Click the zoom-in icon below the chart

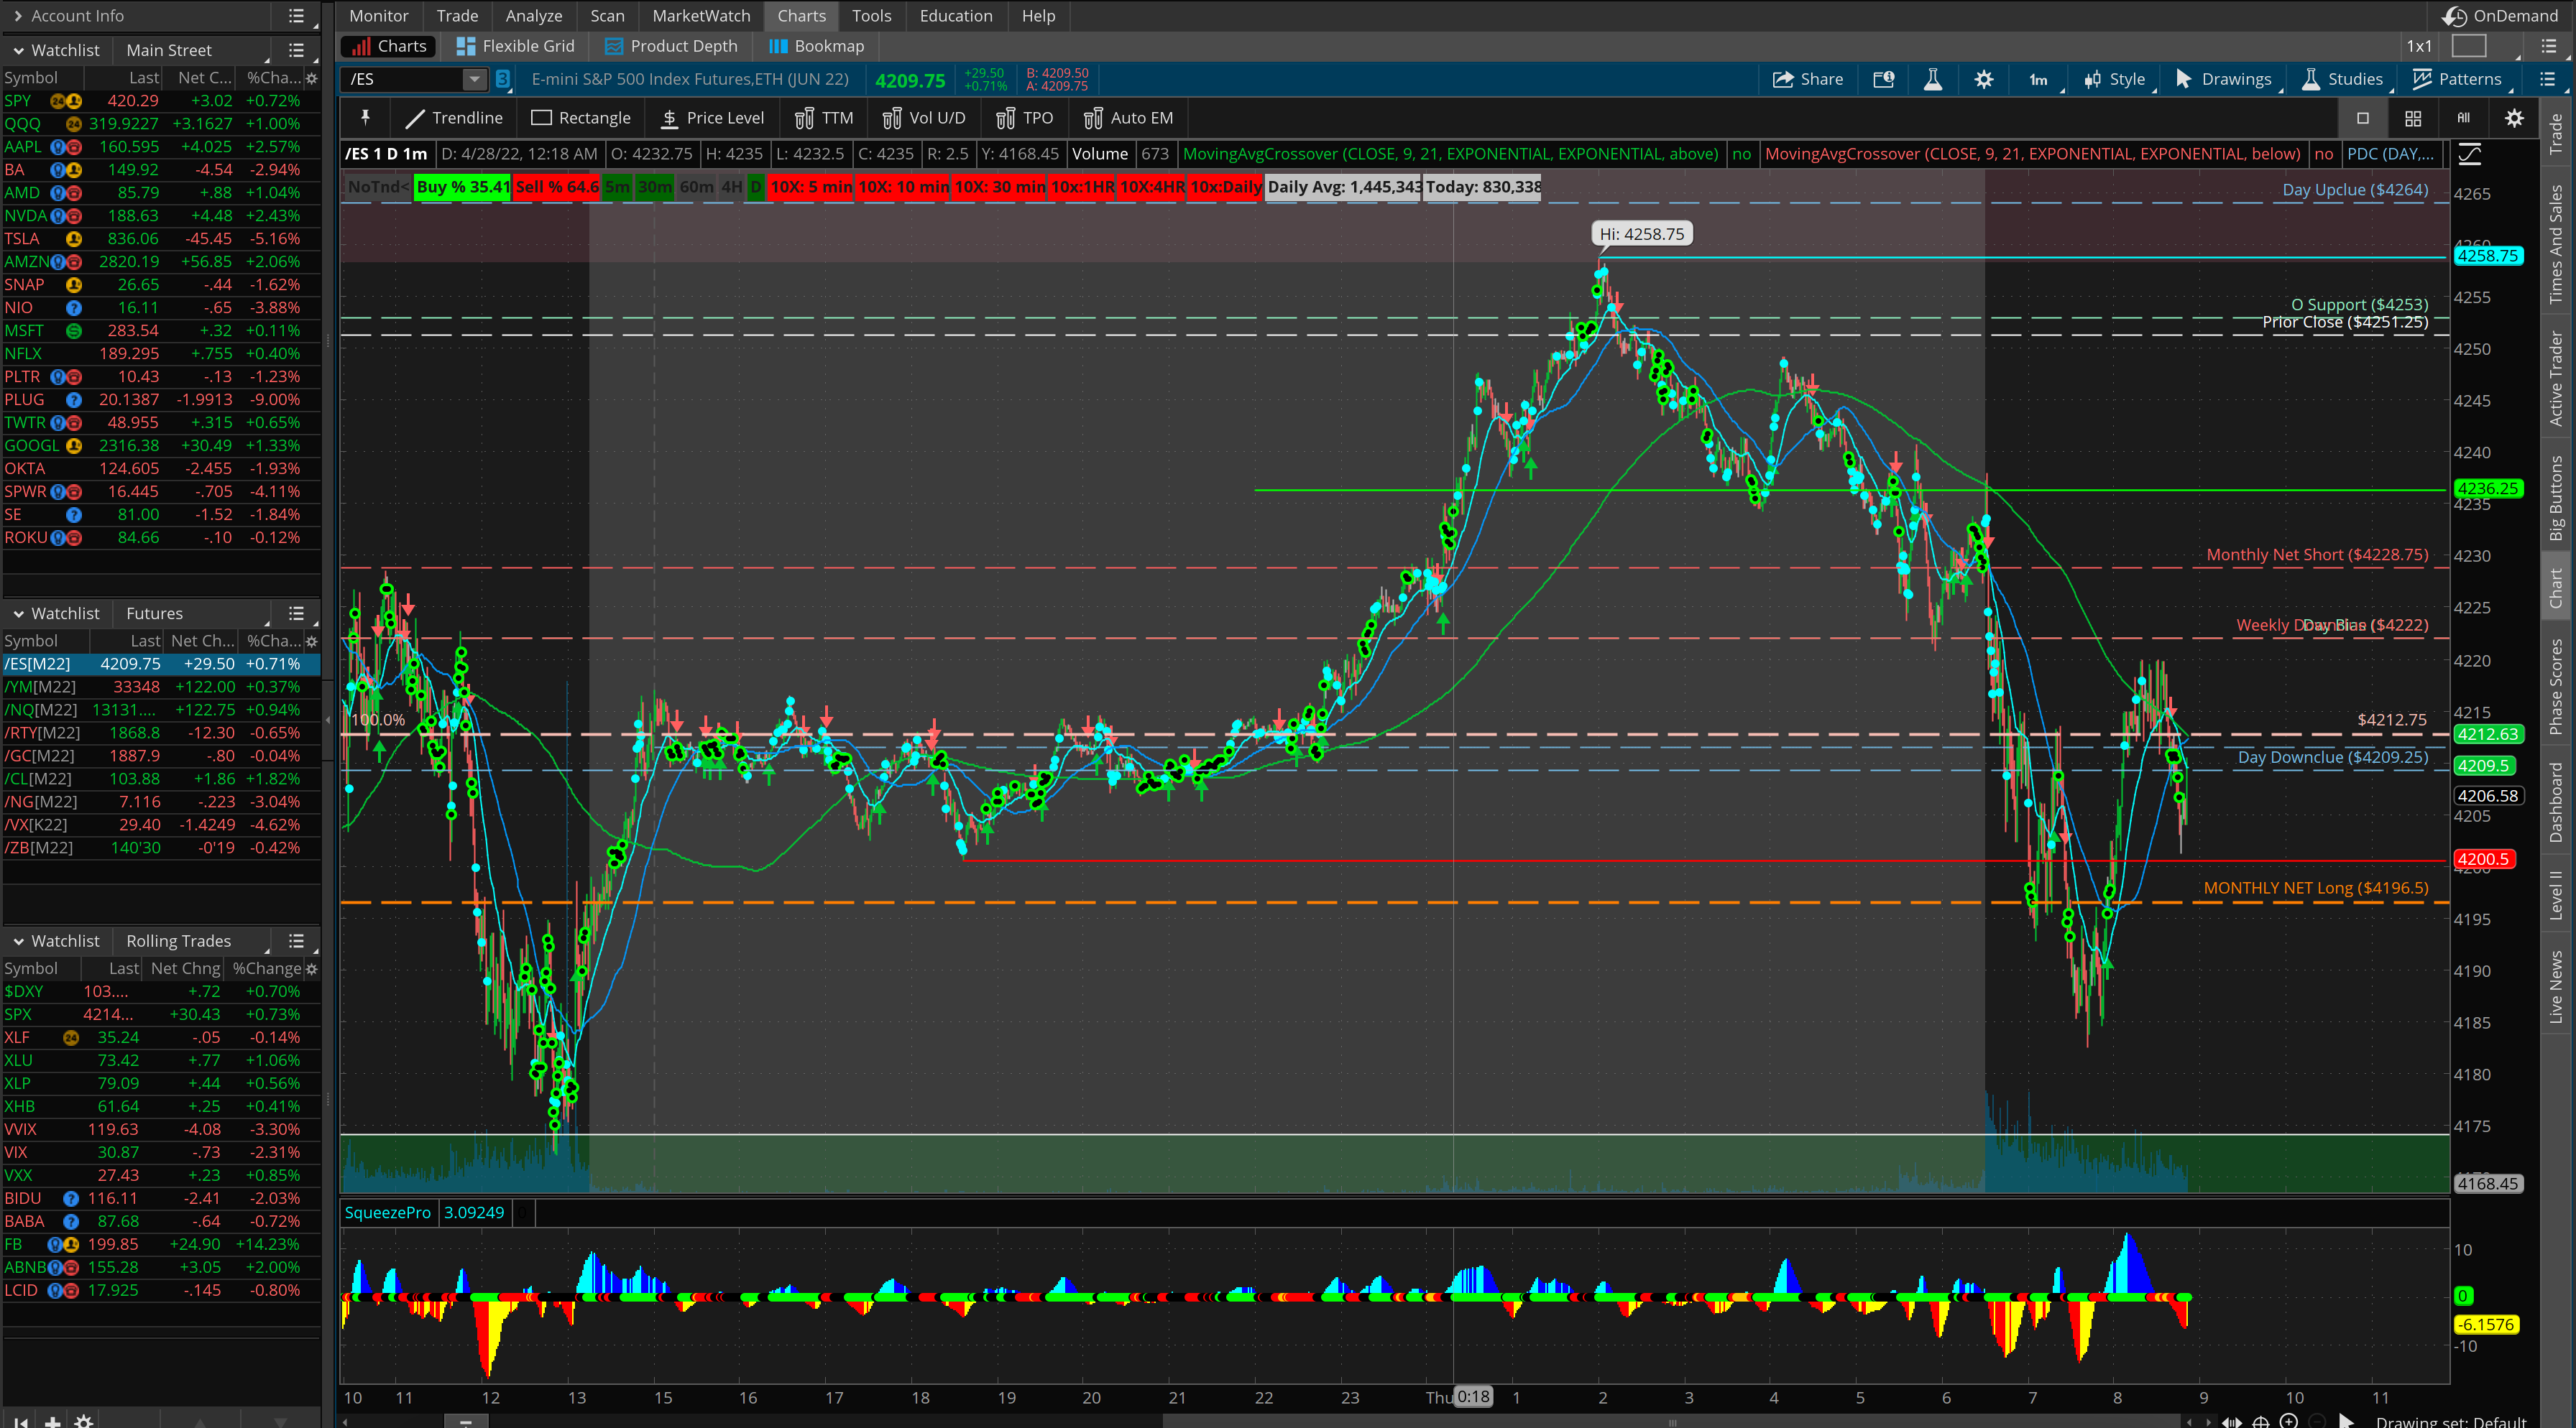pyautogui.click(x=2290, y=1421)
